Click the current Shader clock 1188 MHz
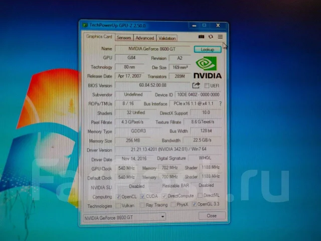 pos(211,167)
